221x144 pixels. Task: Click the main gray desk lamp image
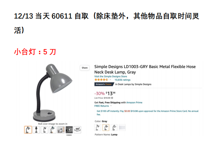tap(53, 92)
